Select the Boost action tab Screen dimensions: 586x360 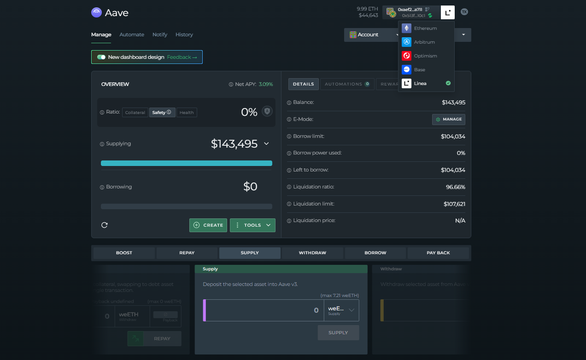coord(124,253)
